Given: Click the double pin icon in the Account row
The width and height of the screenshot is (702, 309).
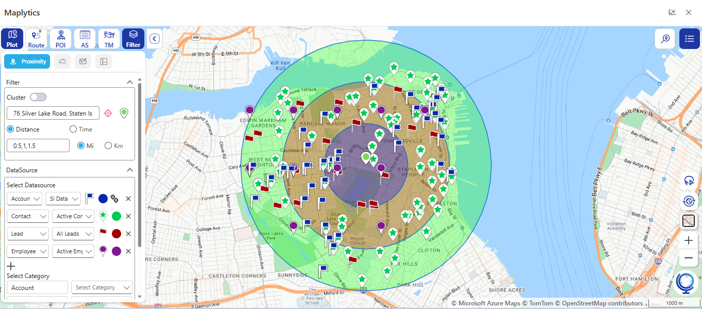Looking at the screenshot, I should click(115, 199).
